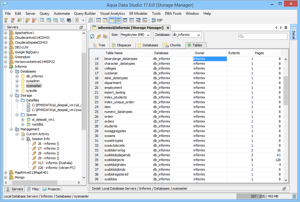Click the register server icon with plus
Screen dimensions: 300x202
click(x=6, y=20)
